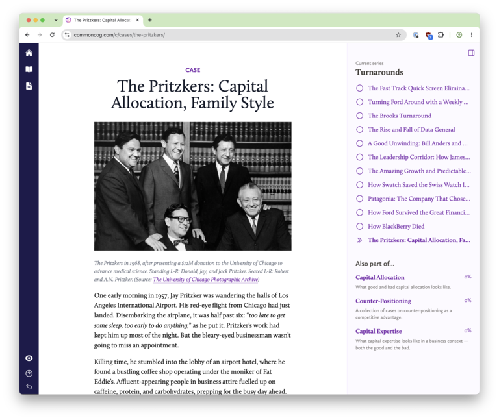Screen dimensions: 499x420
Task: Open The Amazing Growth and Predictable case
Action: [x=420, y=171]
